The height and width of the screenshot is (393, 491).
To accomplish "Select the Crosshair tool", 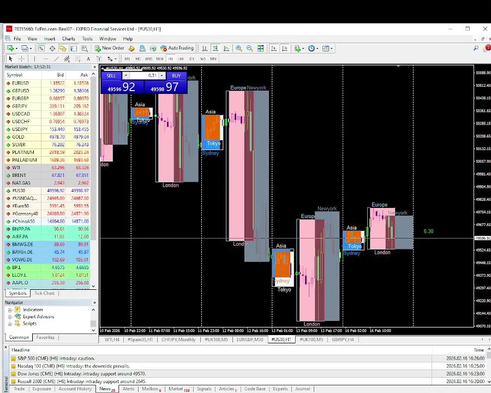I will [22, 58].
